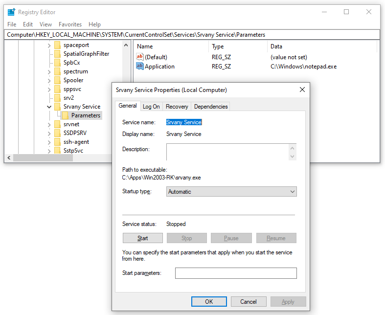The height and width of the screenshot is (315, 385).
Task: Open the Help menu
Action: tap(94, 24)
